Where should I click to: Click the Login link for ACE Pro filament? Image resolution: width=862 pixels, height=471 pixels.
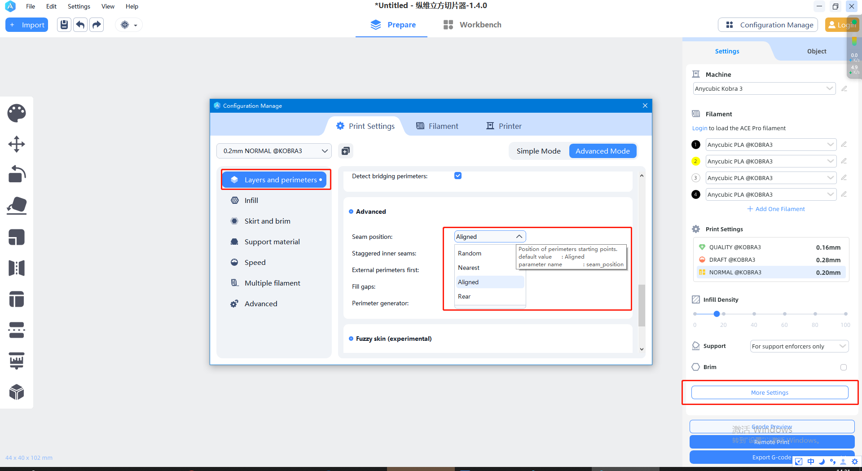(699, 128)
